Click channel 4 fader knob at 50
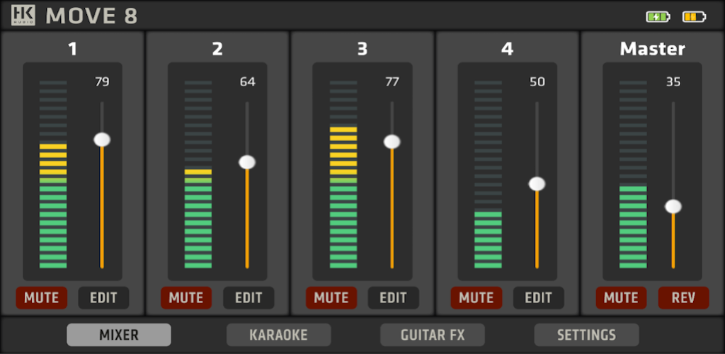Screen dimensions: 725x354 click(x=537, y=184)
